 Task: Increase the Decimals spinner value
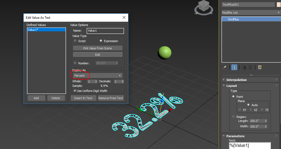point(123,81)
